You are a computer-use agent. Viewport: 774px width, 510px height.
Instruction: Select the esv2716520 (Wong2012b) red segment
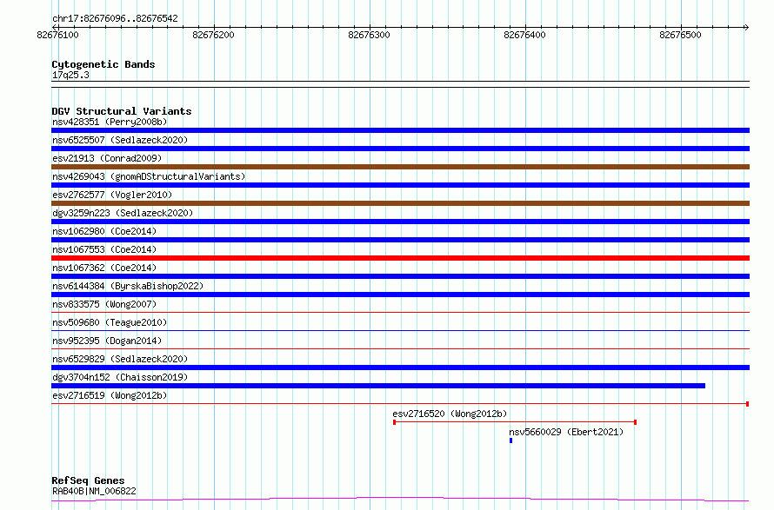[x=515, y=422]
